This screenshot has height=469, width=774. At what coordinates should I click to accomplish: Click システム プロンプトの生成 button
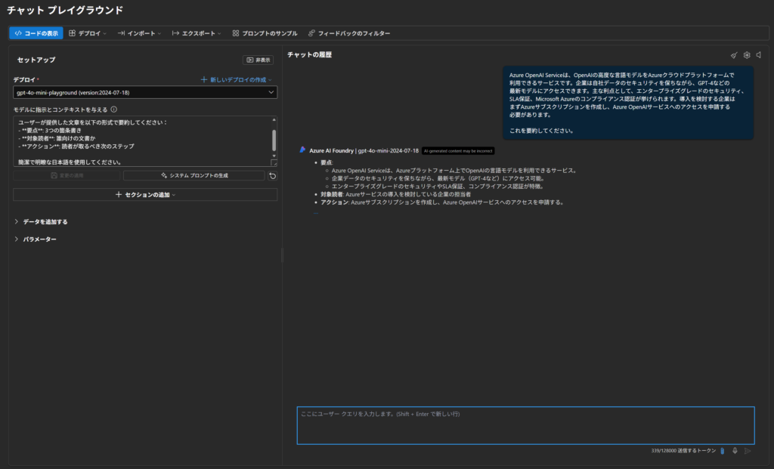tap(193, 175)
